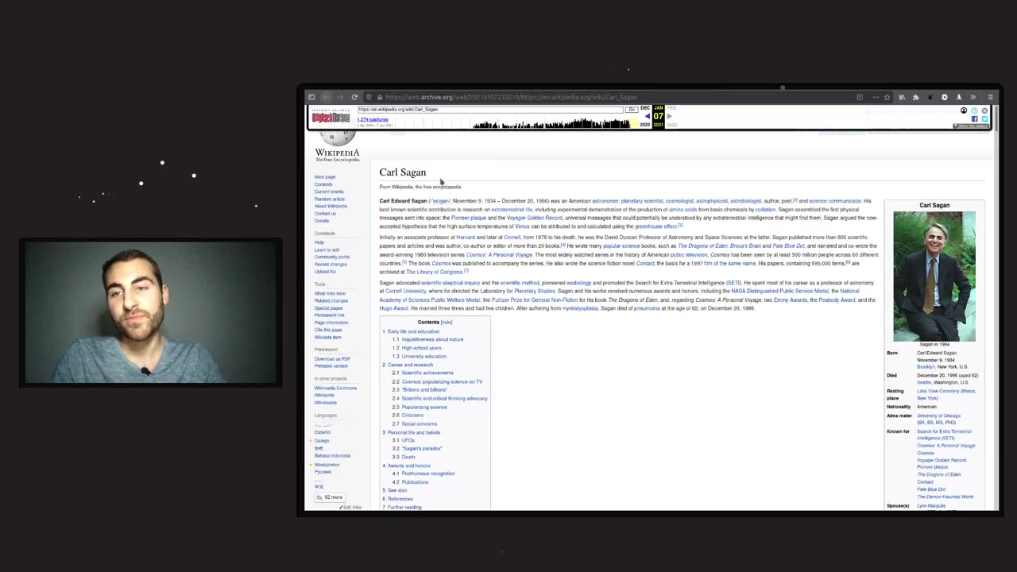Click the browser forward arrow
Image resolution: width=1017 pixels, height=572 pixels.
point(340,97)
